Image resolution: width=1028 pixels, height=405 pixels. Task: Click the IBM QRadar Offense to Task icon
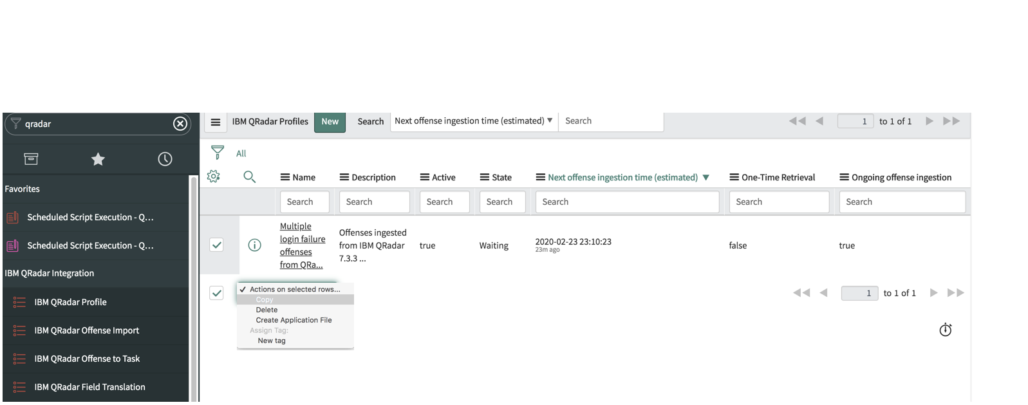pyautogui.click(x=19, y=359)
